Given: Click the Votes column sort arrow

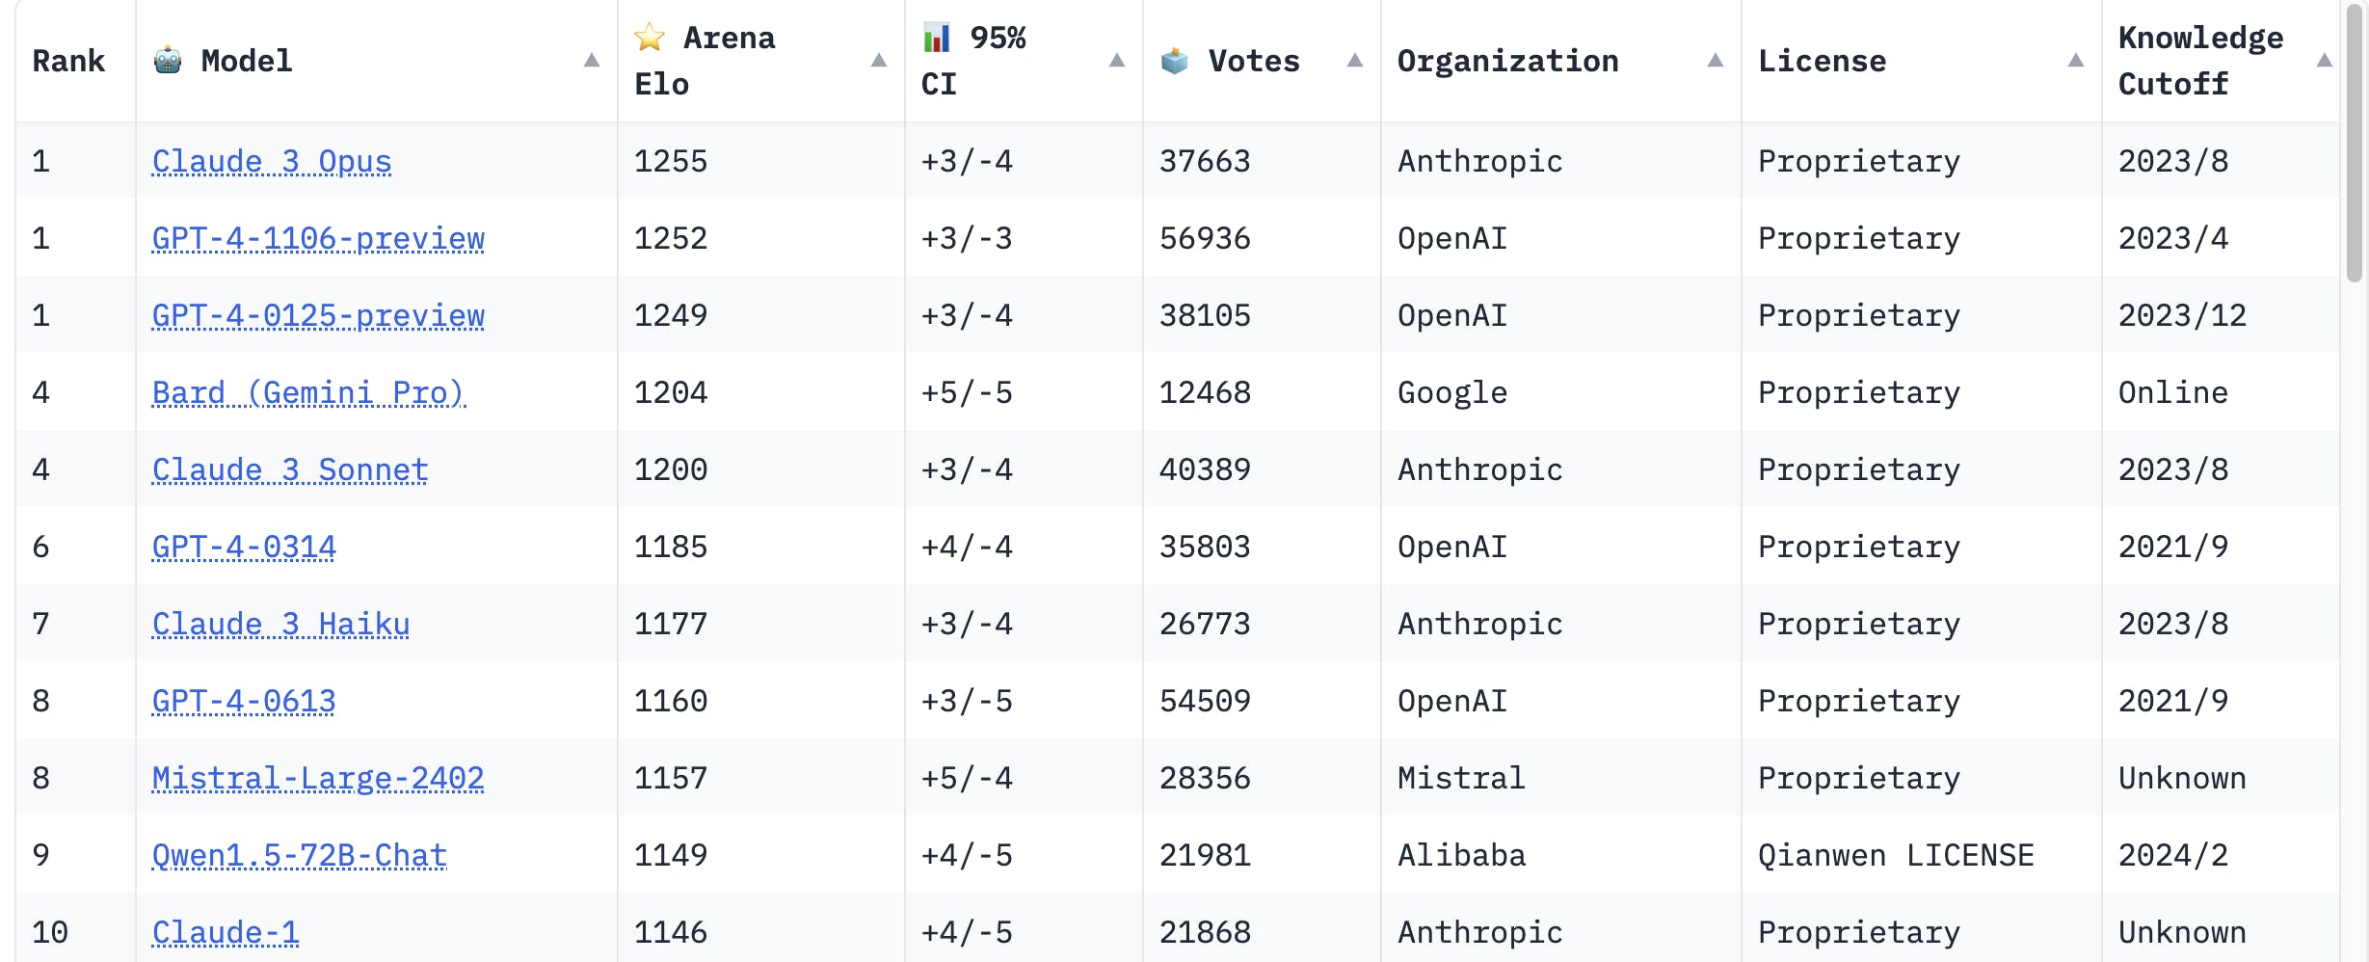Looking at the screenshot, I should 1354,61.
